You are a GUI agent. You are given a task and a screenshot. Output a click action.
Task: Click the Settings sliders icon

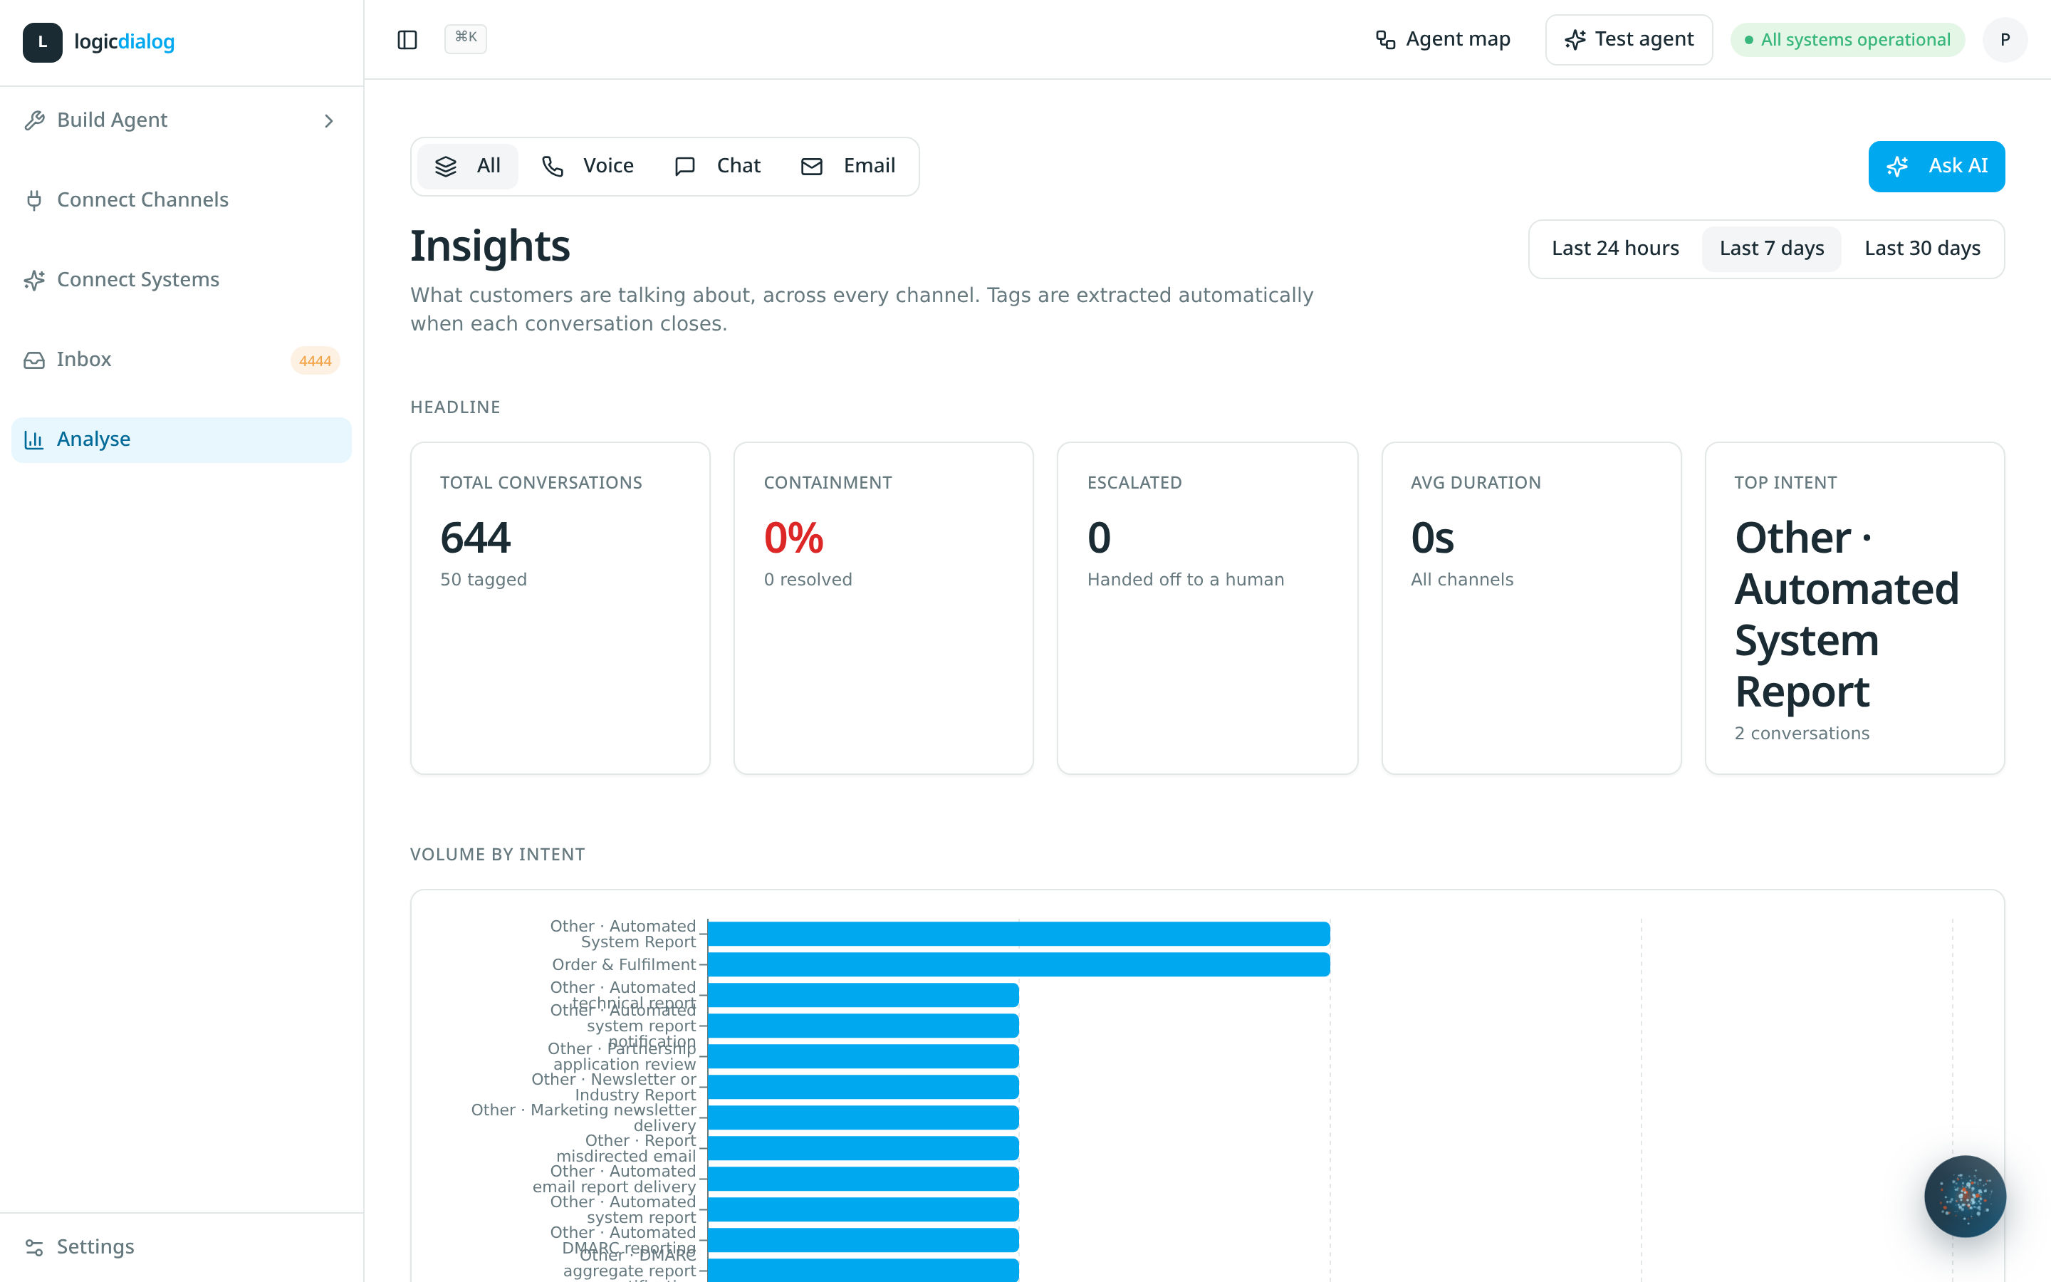click(34, 1247)
